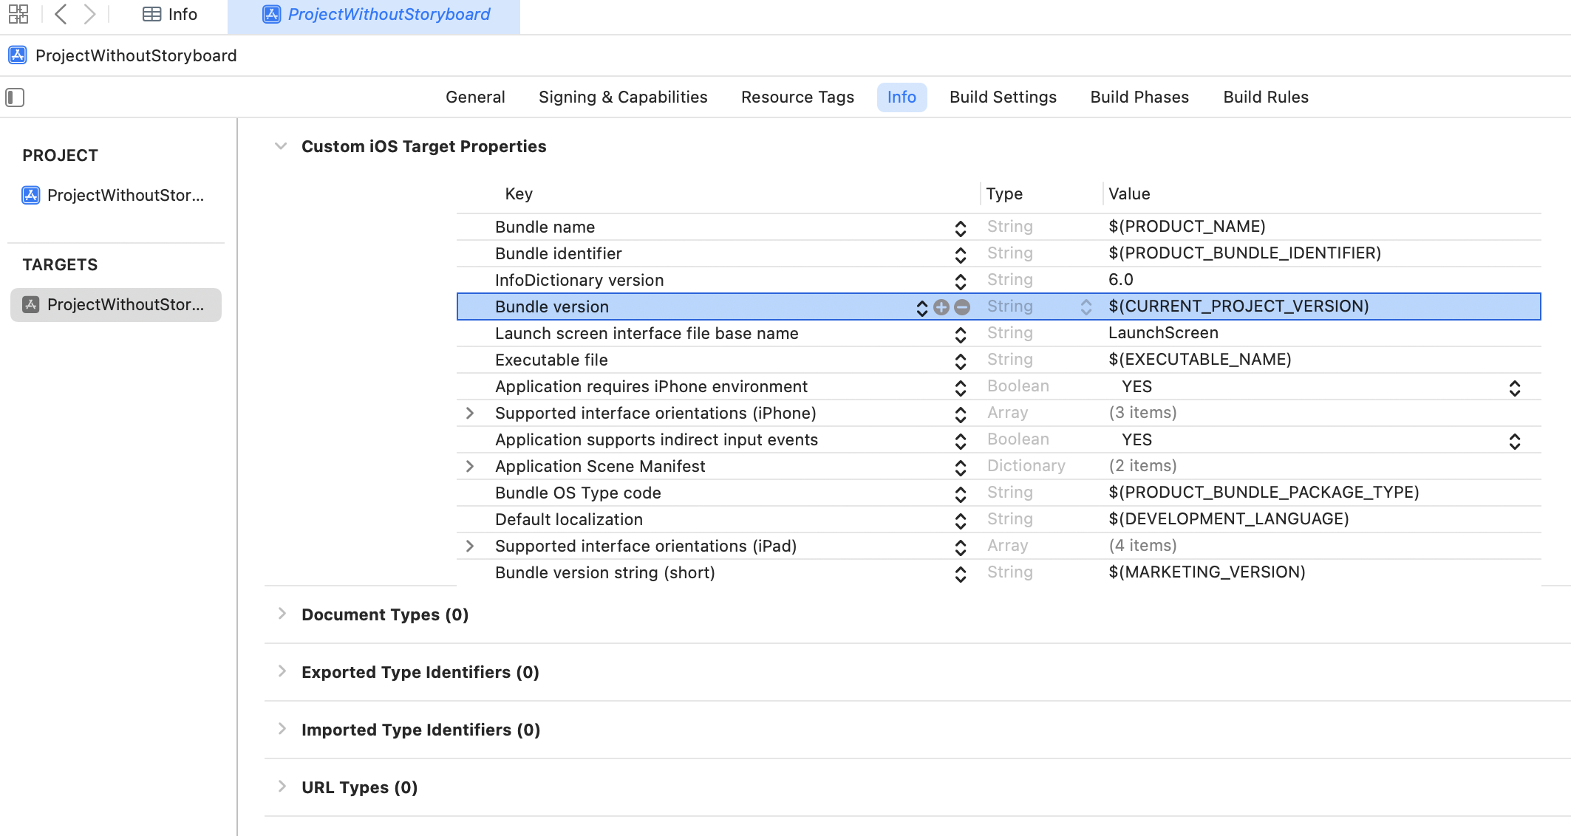Click the LaunchScreen value field
1571x836 pixels.
point(1163,333)
